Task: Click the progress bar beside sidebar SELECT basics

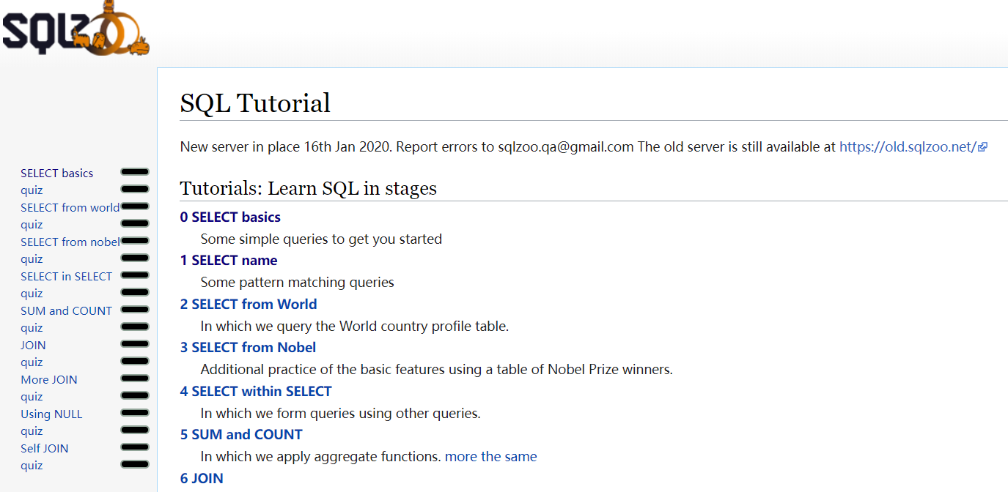Action: click(135, 172)
